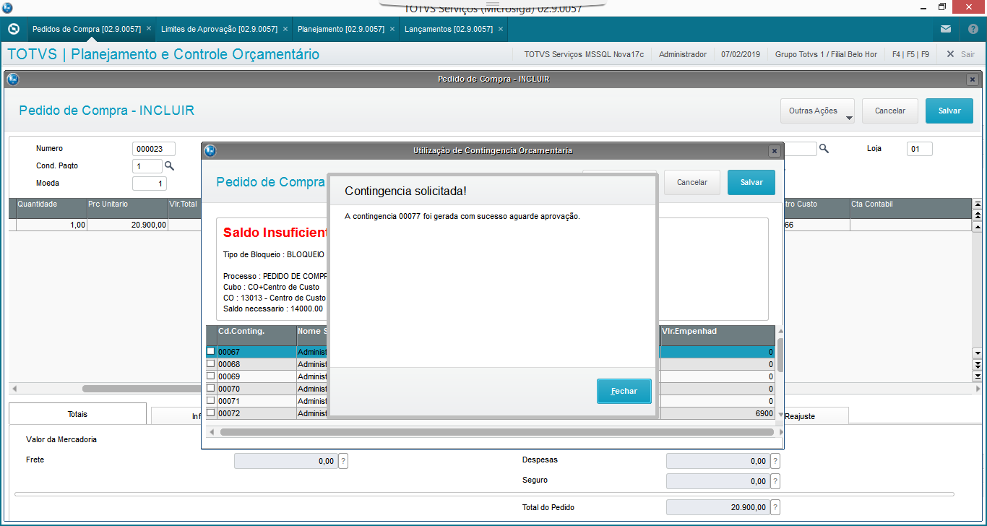The width and height of the screenshot is (987, 526).
Task: Click Cancelar in the Pedido de Compra window
Action: coord(890,111)
